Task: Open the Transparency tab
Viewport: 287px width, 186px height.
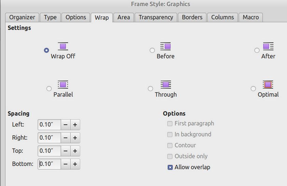Action: tap(156, 17)
